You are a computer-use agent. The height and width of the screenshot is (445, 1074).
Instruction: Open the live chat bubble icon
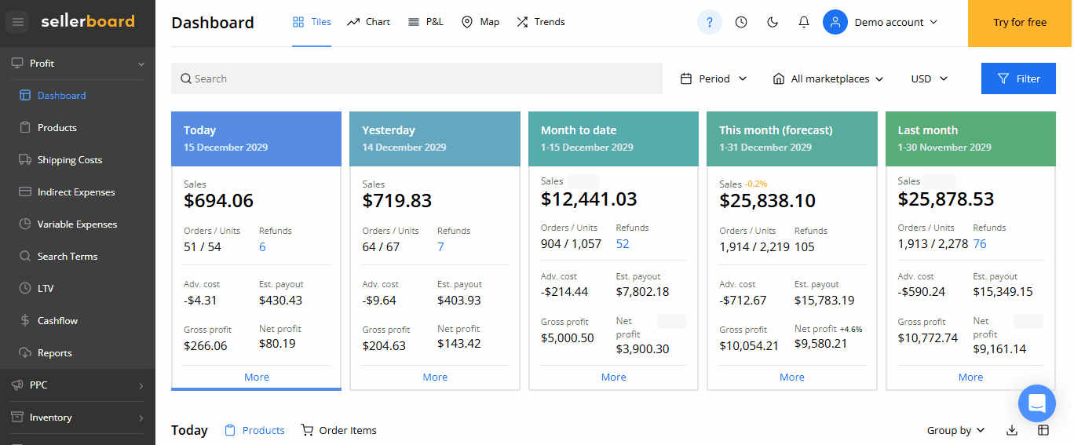click(x=1036, y=404)
